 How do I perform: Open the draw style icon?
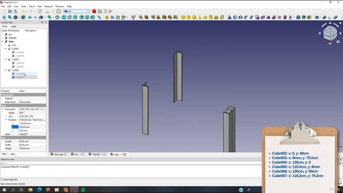tap(16, 17)
